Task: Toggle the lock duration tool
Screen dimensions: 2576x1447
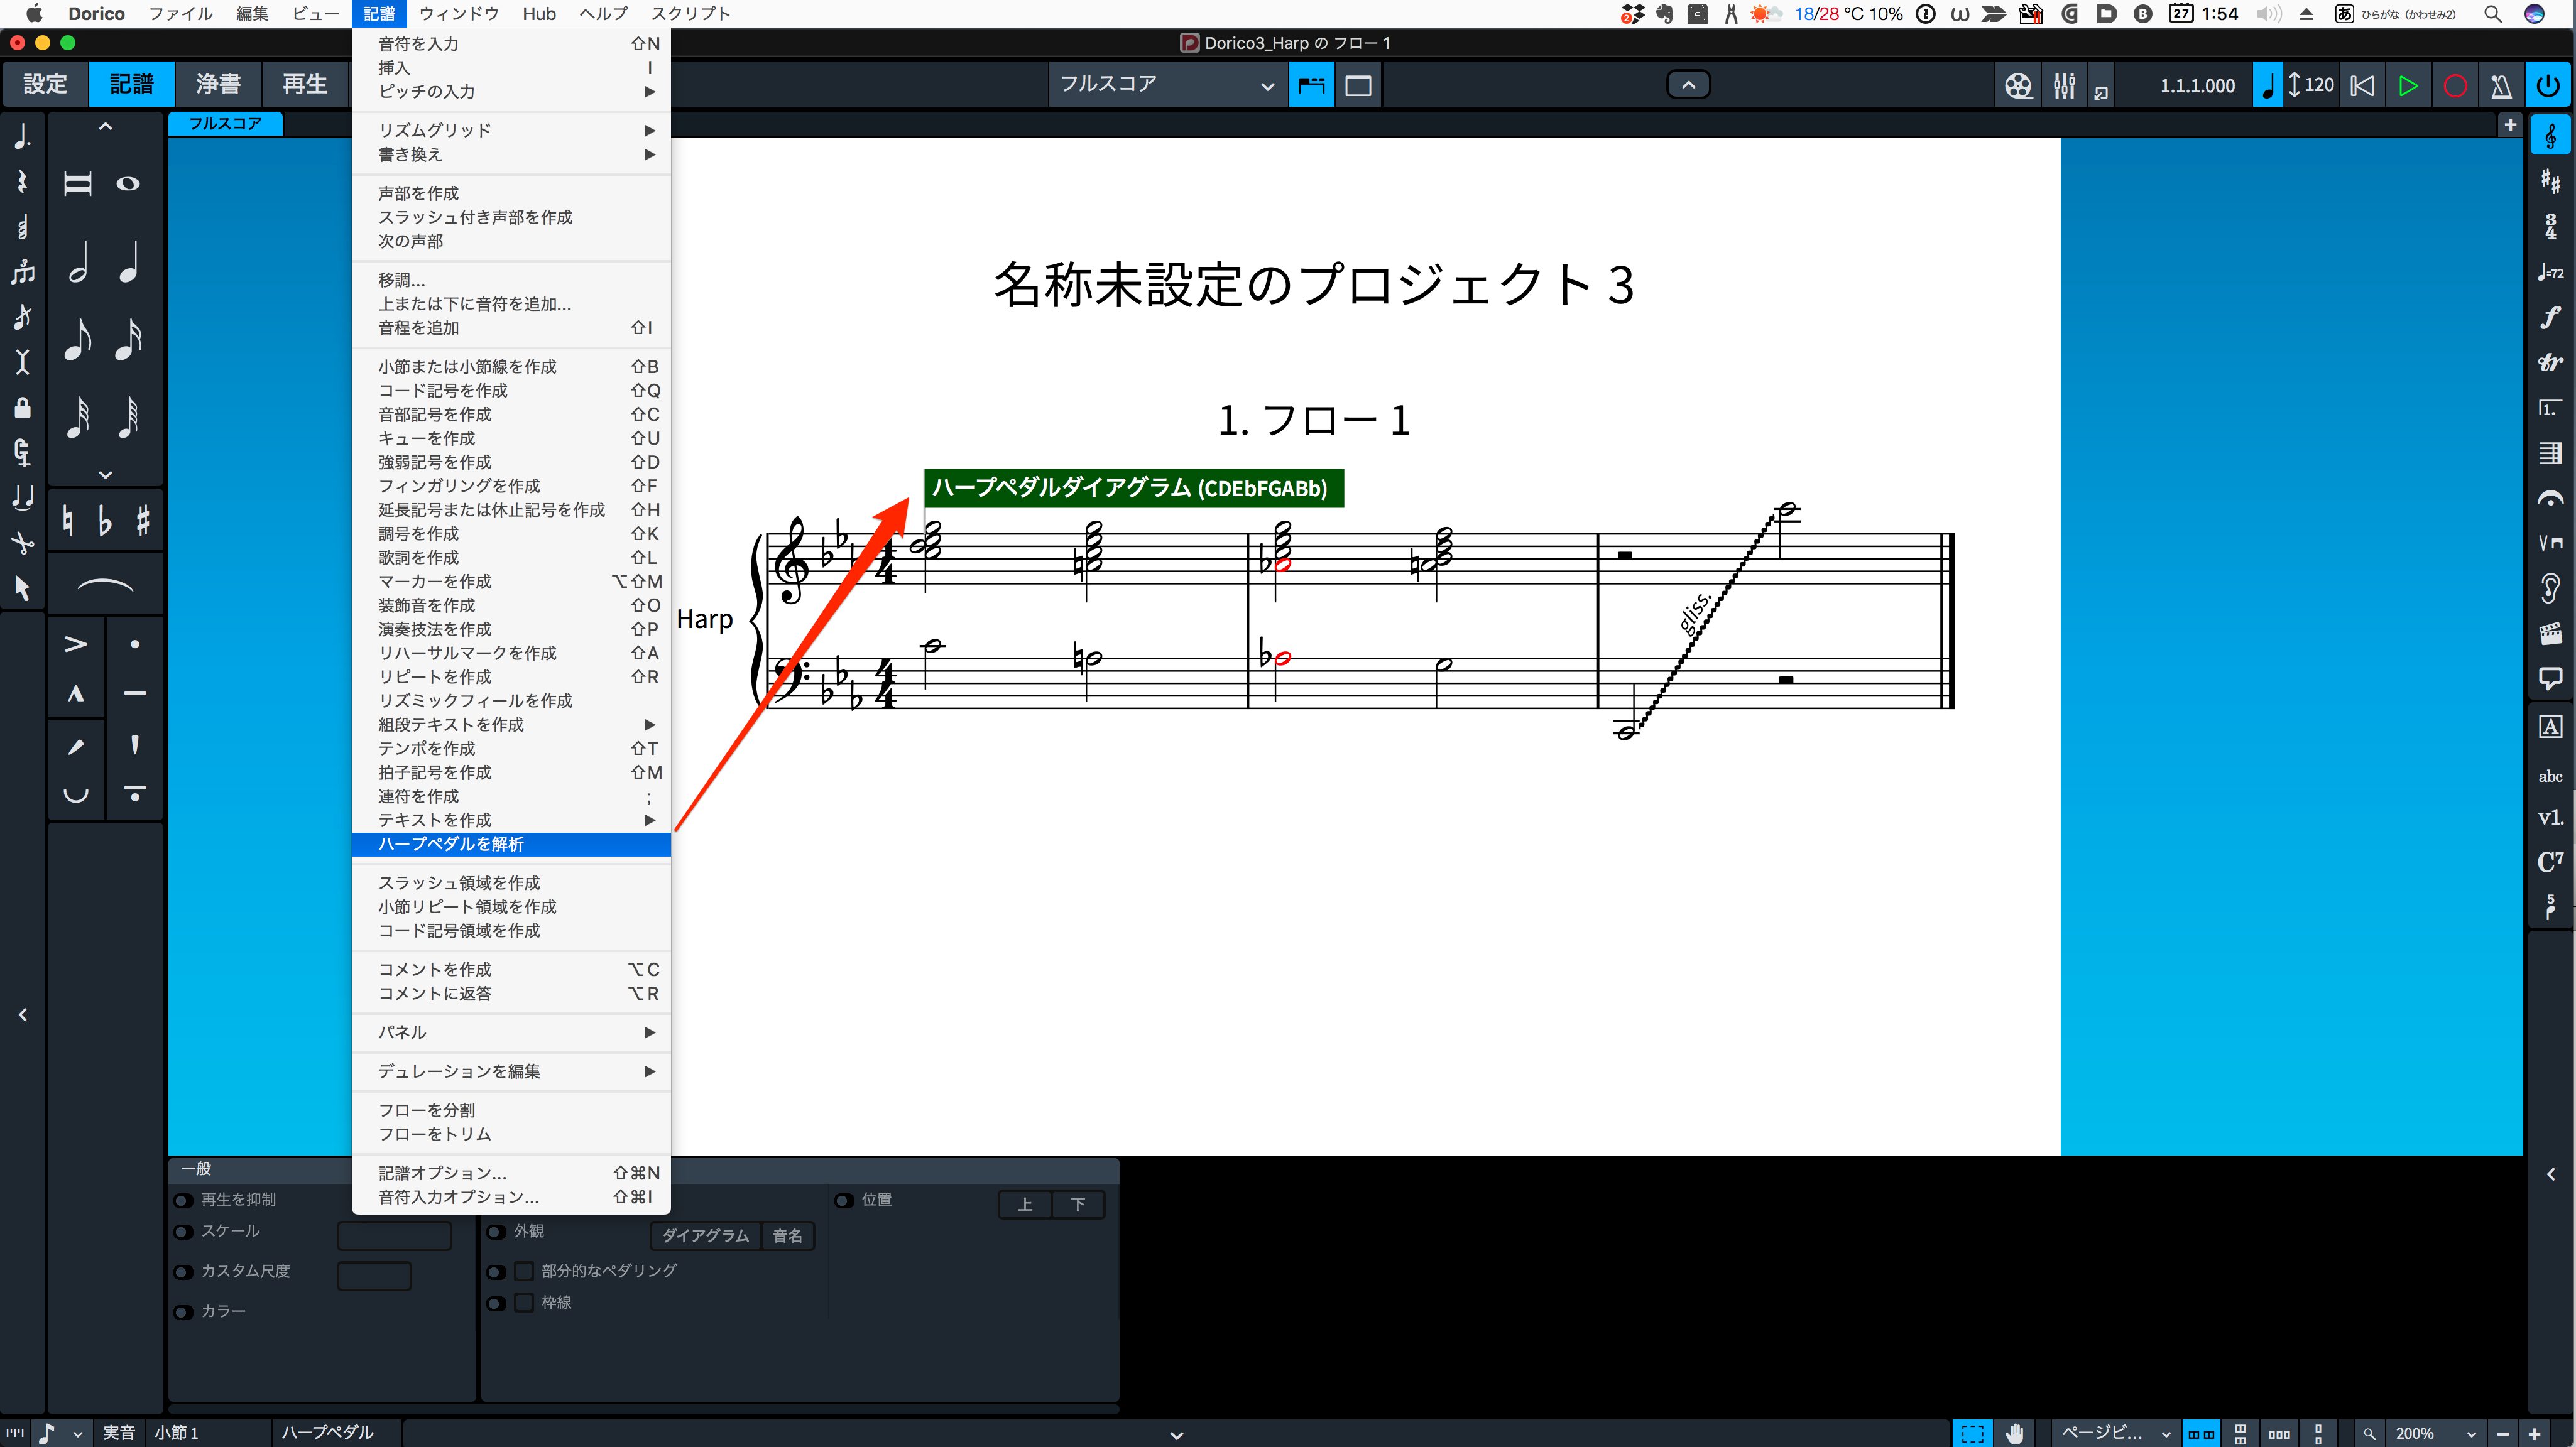Action: (x=22, y=407)
